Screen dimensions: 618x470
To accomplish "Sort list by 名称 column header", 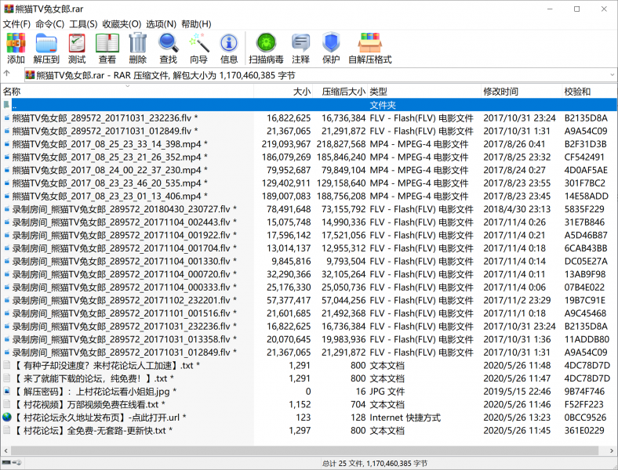I will [12, 92].
